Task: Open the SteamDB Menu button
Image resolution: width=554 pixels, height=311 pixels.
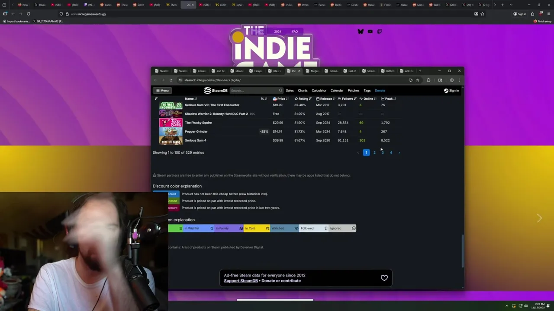Action: (162, 90)
